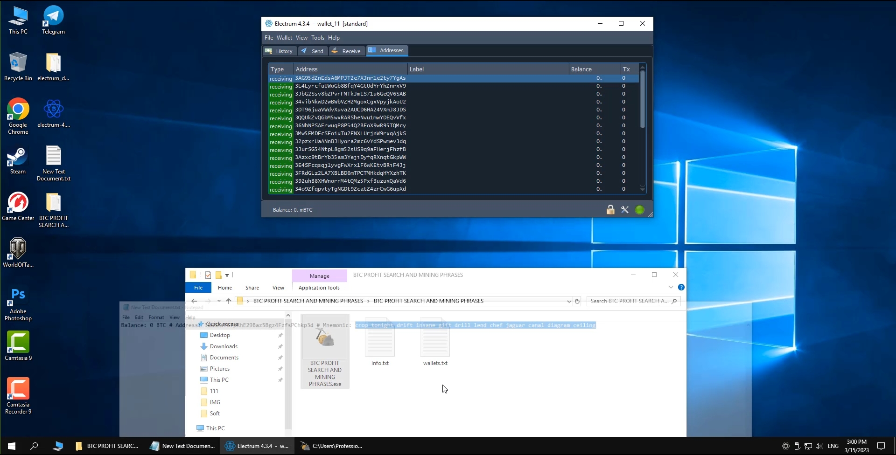
Task: Open Electrum File menu
Action: [x=269, y=38]
